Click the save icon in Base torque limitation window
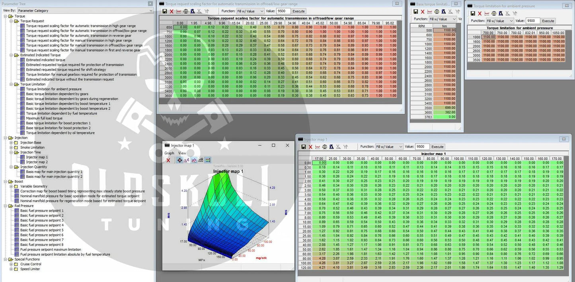 [416, 12]
